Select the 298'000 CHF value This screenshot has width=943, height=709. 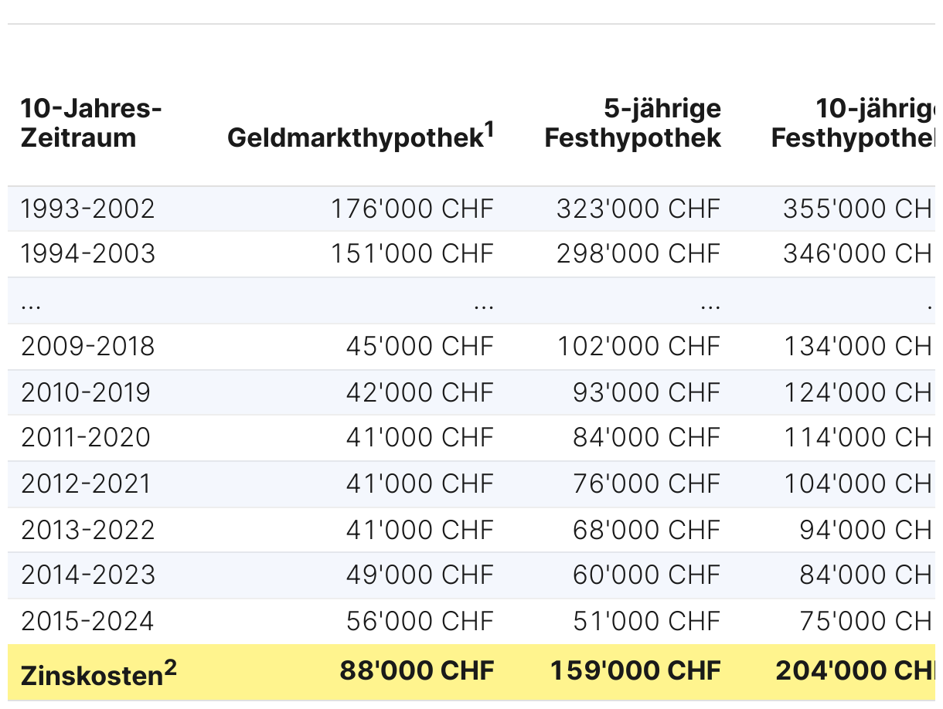click(x=638, y=254)
